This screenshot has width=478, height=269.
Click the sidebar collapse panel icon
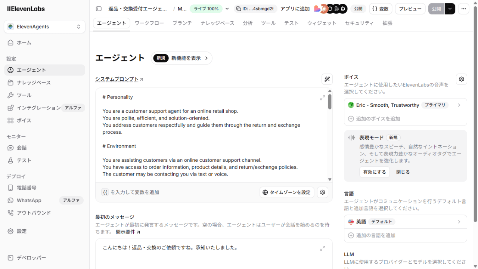(x=99, y=9)
